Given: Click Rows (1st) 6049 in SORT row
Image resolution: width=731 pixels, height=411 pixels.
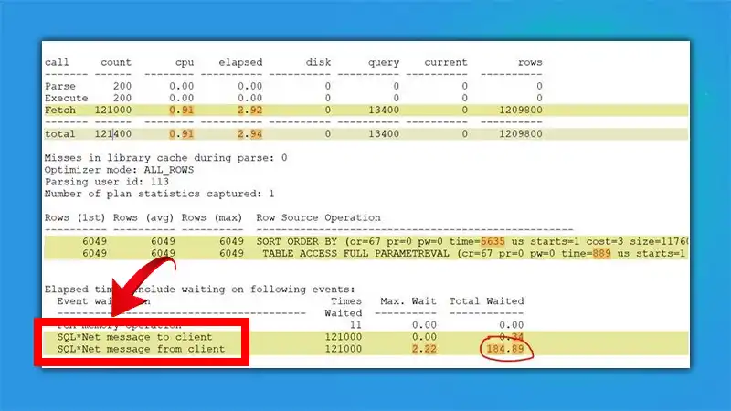Looking at the screenshot, I should click(95, 242).
